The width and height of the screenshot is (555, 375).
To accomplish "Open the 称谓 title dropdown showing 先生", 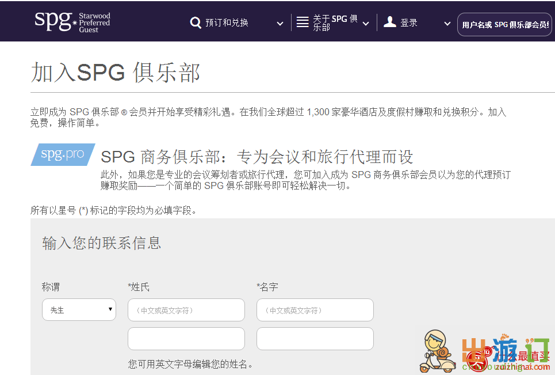I will (79, 310).
